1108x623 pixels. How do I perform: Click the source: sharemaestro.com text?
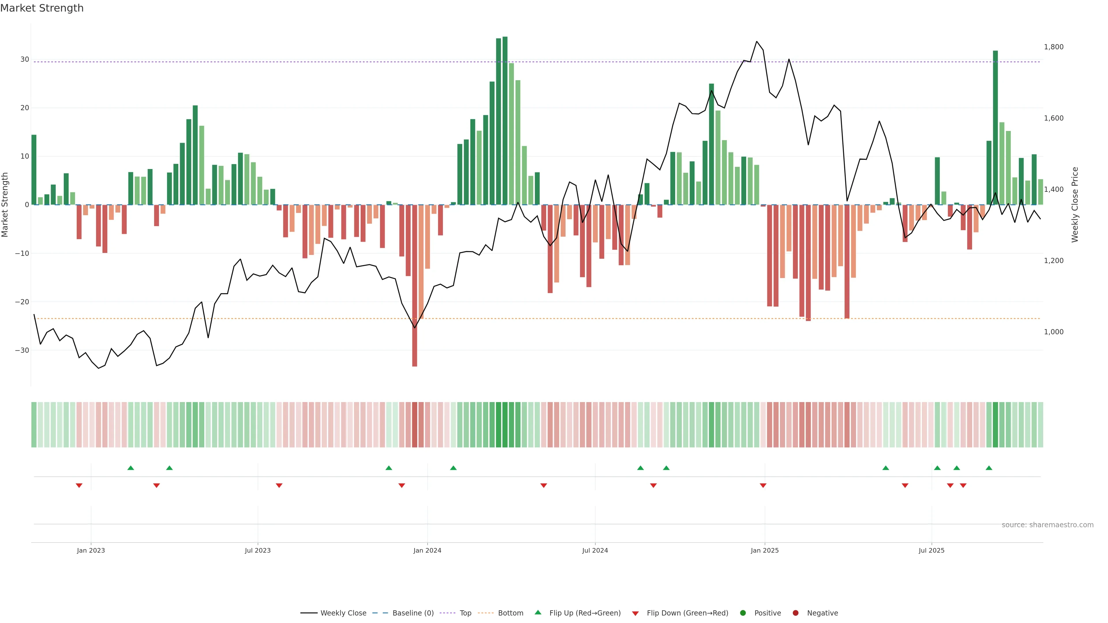(x=1047, y=525)
